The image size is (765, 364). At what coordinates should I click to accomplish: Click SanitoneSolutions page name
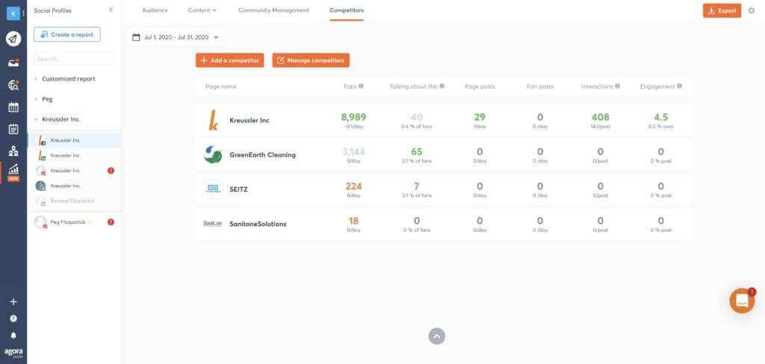pyautogui.click(x=258, y=225)
